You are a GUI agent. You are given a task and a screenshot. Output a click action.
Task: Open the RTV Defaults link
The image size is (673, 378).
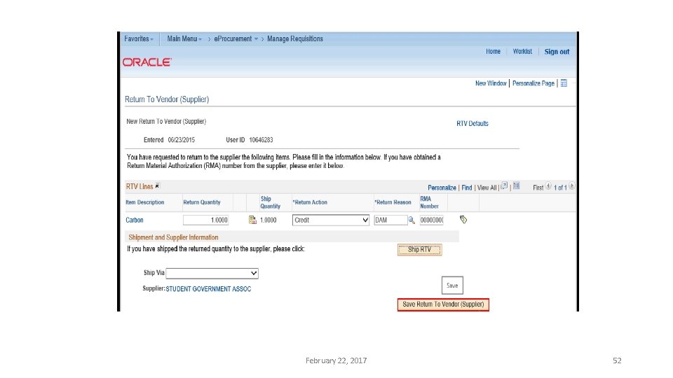[472, 123]
